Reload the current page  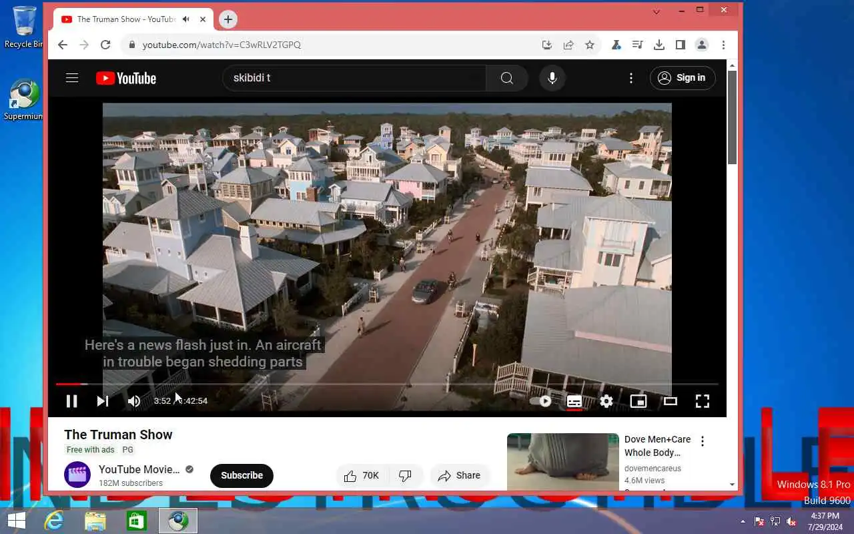pos(105,45)
